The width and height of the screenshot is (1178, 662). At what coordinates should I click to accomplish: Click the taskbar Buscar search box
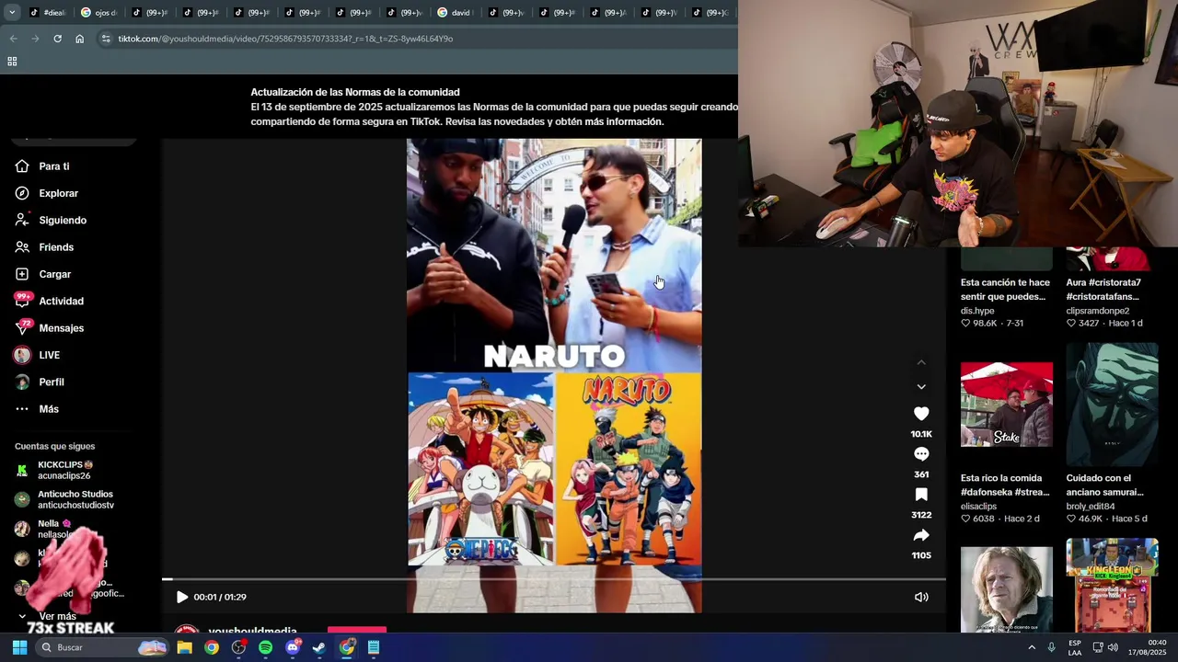pyautogui.click(x=102, y=647)
